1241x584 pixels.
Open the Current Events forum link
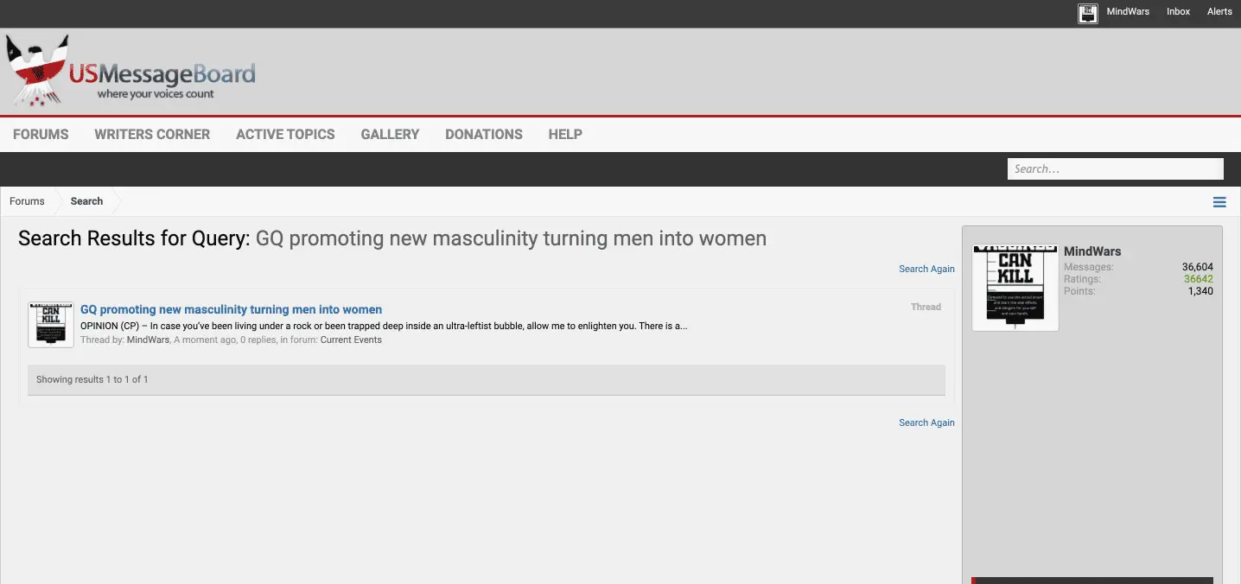point(351,340)
